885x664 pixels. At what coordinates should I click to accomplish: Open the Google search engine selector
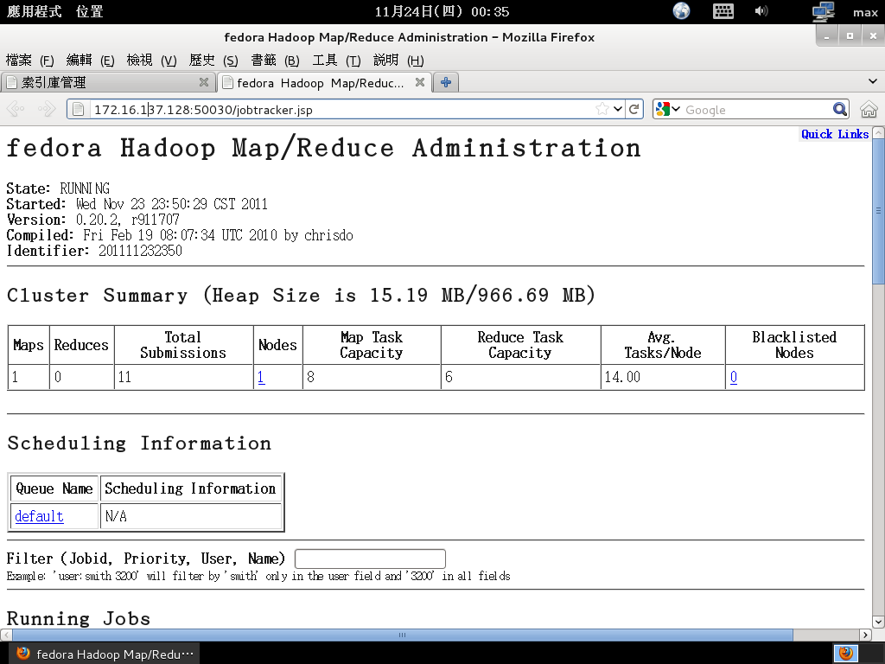(x=668, y=109)
